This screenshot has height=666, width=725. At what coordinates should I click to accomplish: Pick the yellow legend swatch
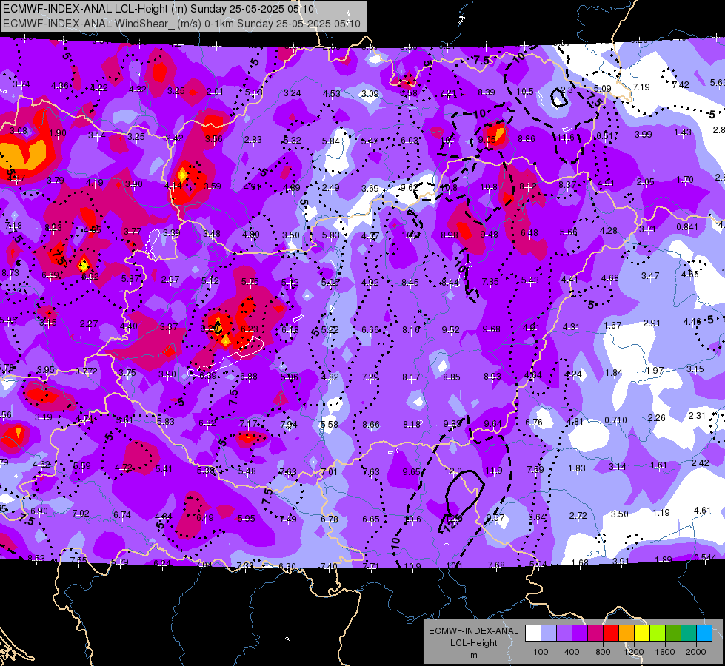point(642,633)
